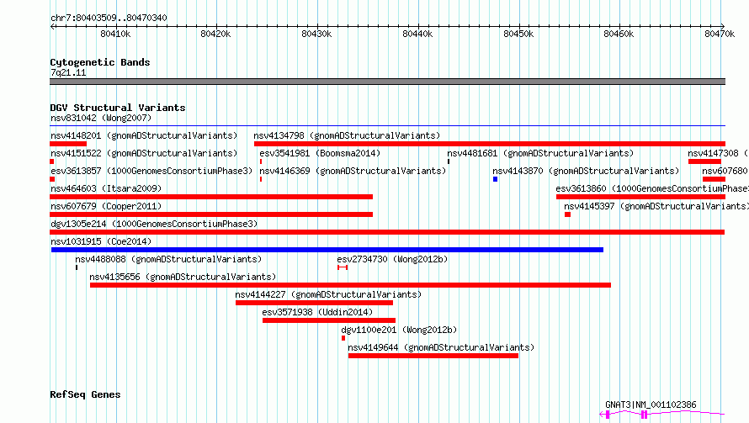
Task: Click the 7q21.11 band label
Action: point(68,72)
